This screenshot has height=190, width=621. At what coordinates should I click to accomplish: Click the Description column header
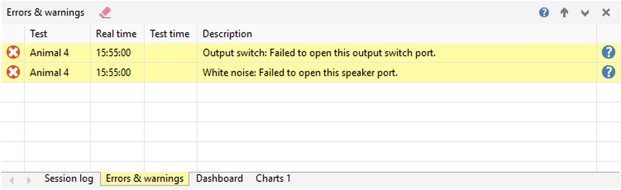[x=227, y=34]
